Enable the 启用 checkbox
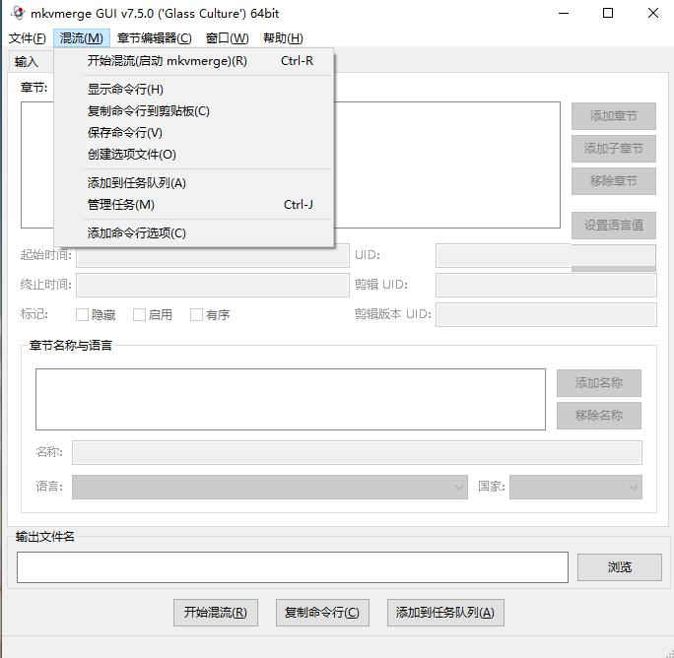 139,315
